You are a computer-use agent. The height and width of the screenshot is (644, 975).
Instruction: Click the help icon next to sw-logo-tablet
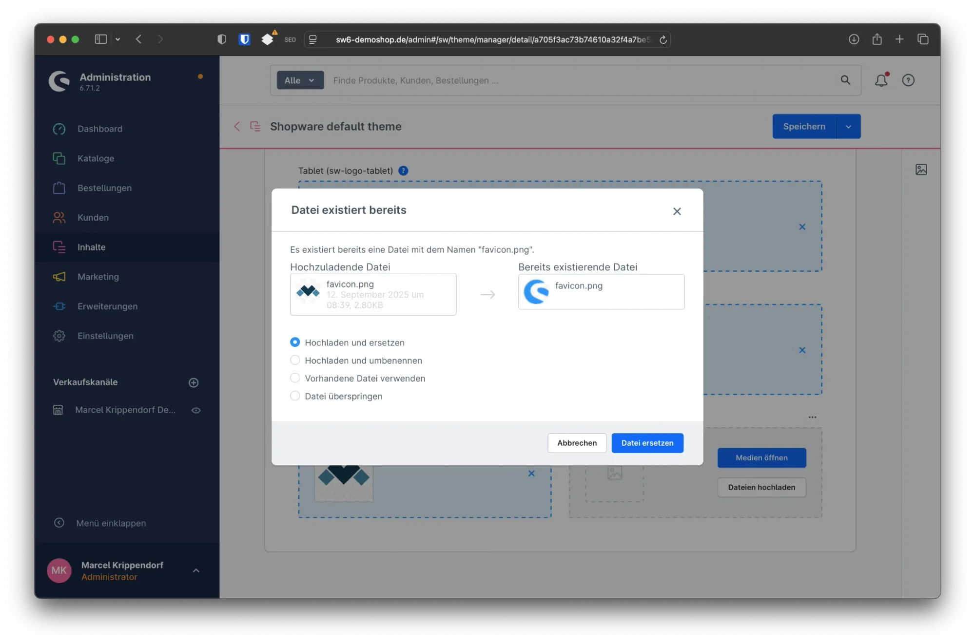point(403,170)
